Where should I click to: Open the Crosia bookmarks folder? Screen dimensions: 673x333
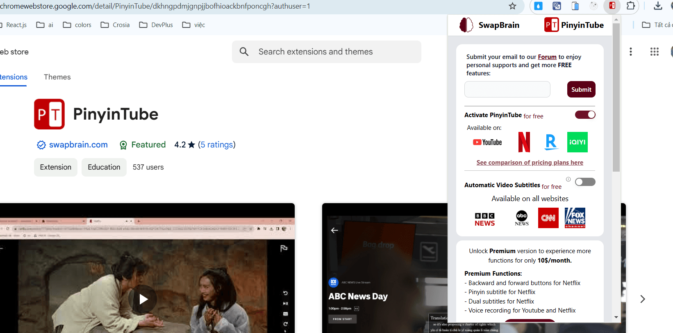tap(115, 25)
